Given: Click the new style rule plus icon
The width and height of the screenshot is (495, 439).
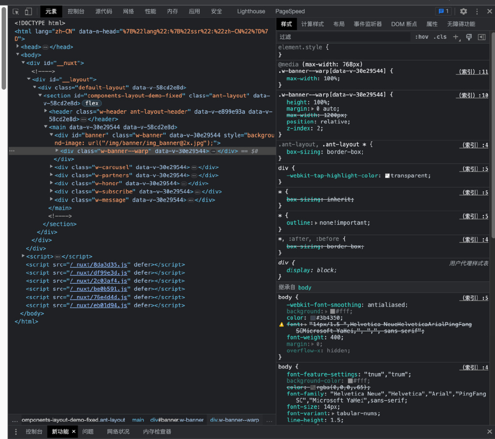Looking at the screenshot, I should click(455, 37).
